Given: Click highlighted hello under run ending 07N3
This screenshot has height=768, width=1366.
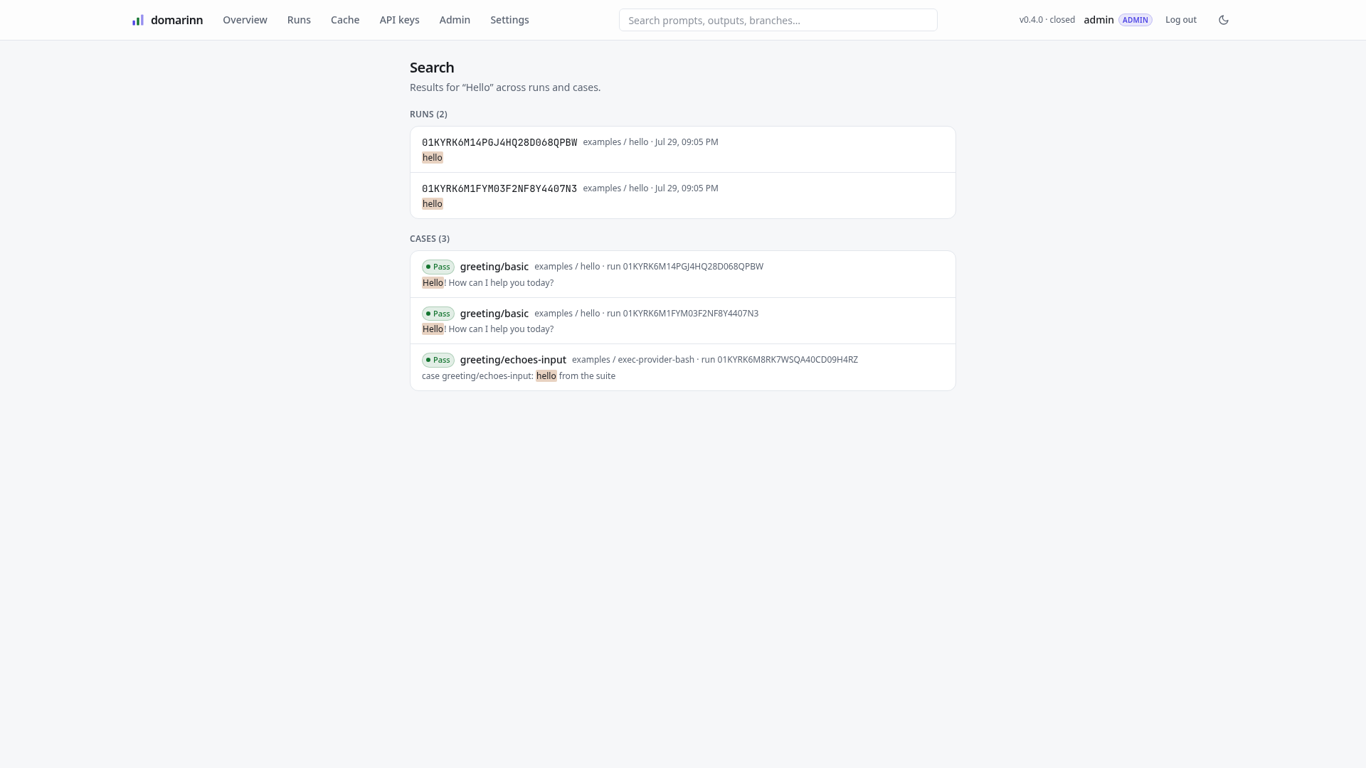Looking at the screenshot, I should pyautogui.click(x=433, y=204).
